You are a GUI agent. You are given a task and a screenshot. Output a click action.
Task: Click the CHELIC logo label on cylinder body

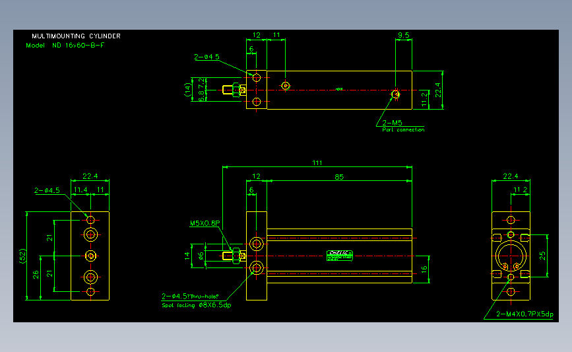click(340, 256)
